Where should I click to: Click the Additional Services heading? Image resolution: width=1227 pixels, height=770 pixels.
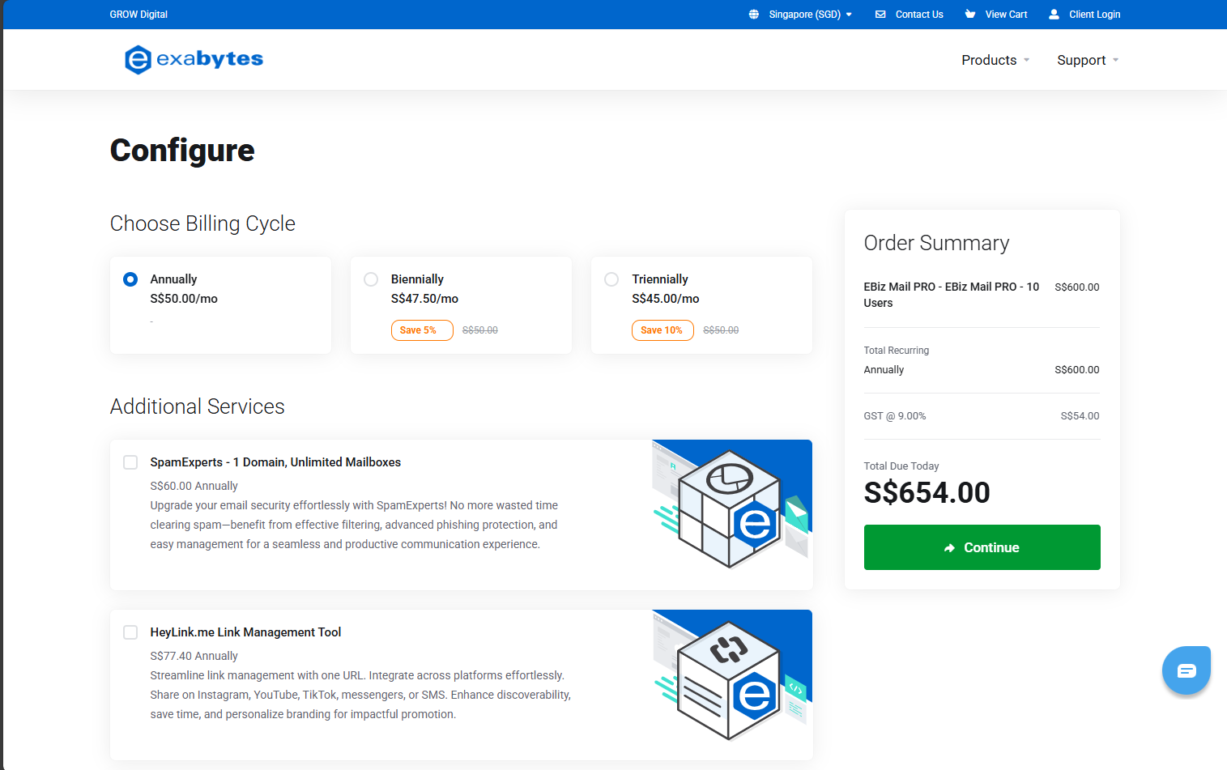[197, 406]
